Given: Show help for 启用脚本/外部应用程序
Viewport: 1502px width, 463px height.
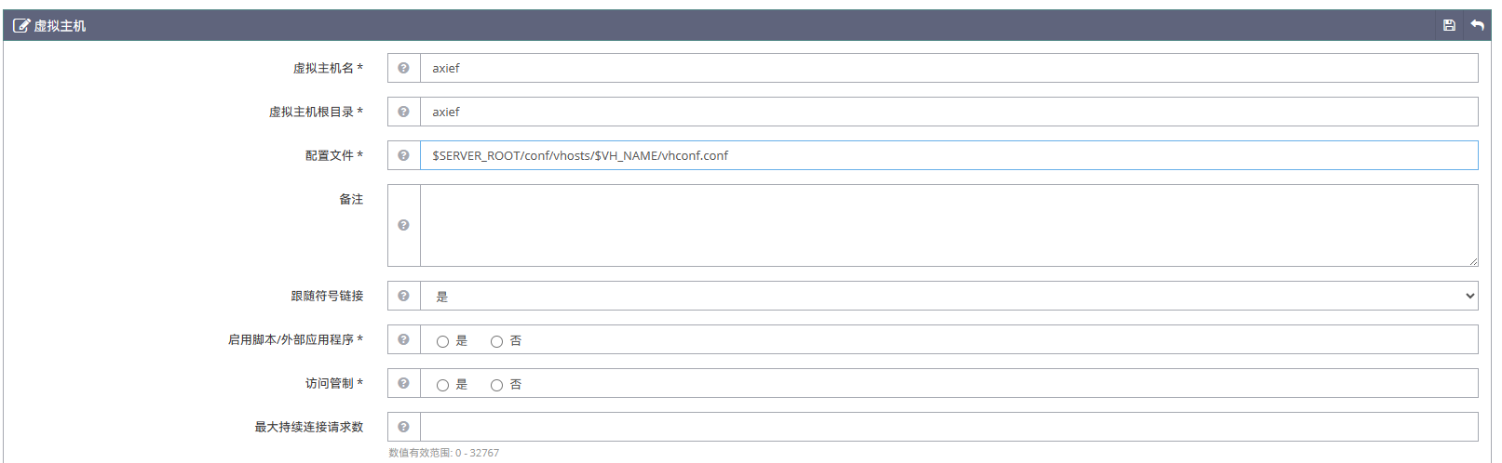Looking at the screenshot, I should pos(403,339).
